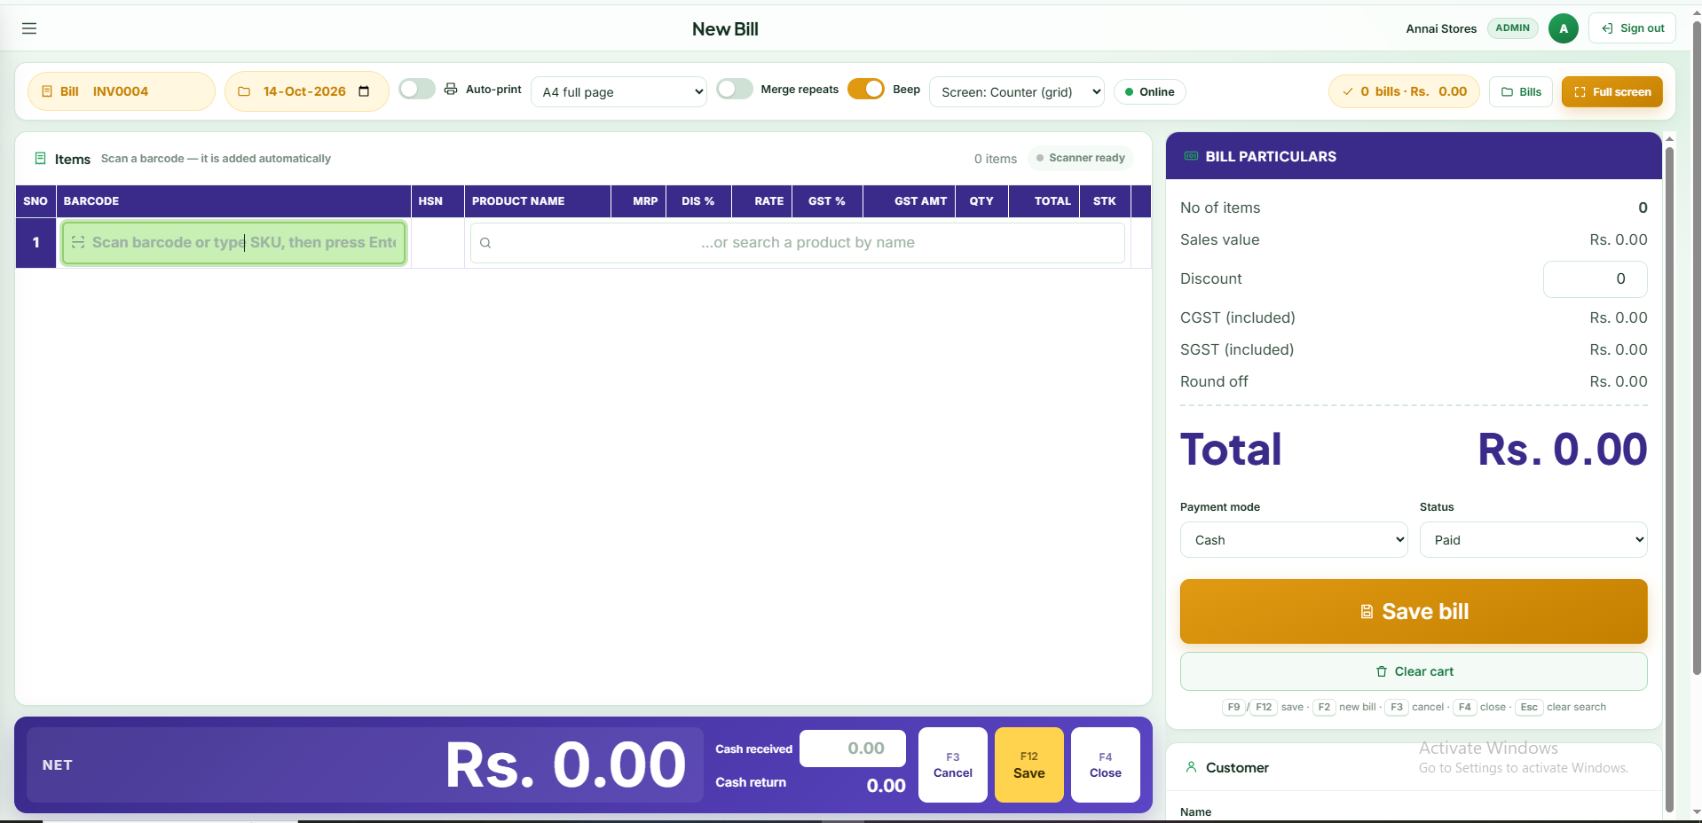
Task: Open the Screen: Counter (grid) dropdown
Action: click(x=1017, y=92)
